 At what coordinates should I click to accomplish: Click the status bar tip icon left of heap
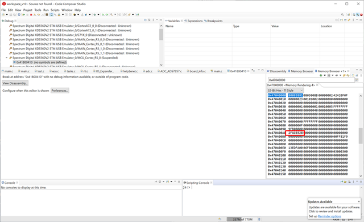point(220,219)
